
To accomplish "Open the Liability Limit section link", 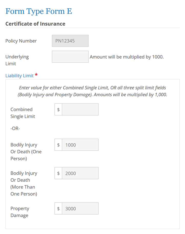I will pyautogui.click(x=19, y=75).
